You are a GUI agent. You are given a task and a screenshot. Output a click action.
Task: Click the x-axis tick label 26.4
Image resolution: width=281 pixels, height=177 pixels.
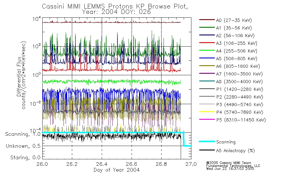102,164
